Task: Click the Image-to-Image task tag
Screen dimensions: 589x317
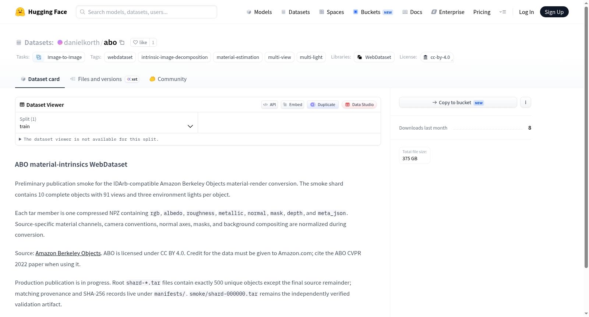Action: click(x=59, y=57)
